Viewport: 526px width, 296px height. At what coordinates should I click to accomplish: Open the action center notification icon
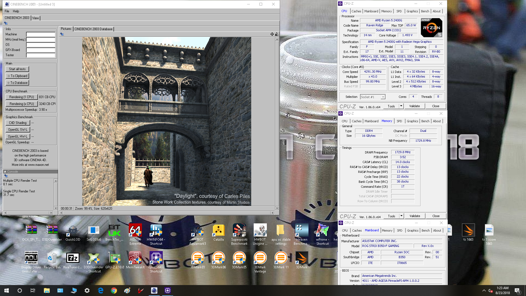pyautogui.click(x=517, y=291)
